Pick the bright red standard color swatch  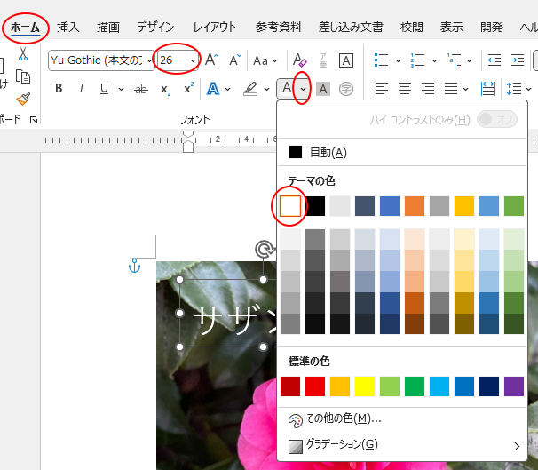(315, 386)
